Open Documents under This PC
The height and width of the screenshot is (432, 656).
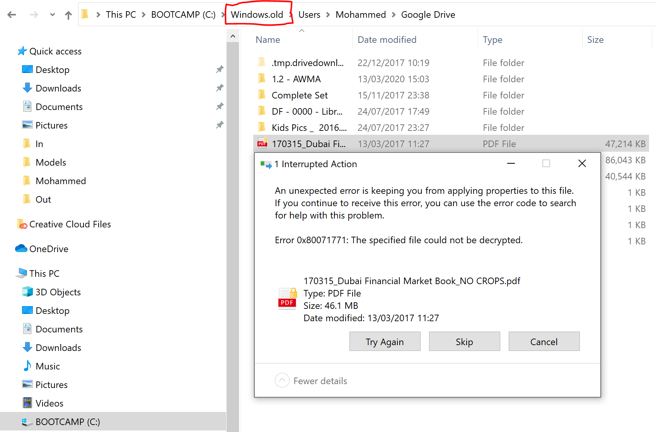(59, 329)
